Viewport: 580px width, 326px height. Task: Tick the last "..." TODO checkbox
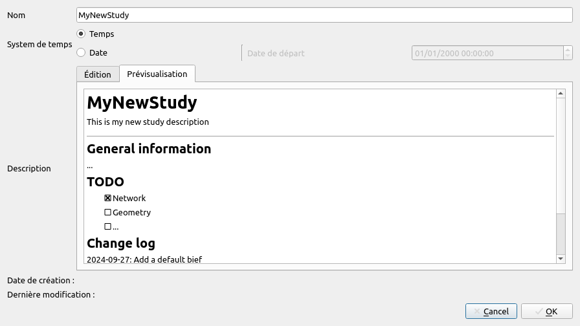coord(108,227)
